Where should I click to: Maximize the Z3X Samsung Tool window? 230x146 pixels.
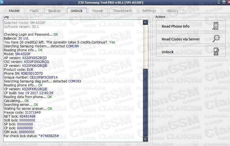coord(224,2)
